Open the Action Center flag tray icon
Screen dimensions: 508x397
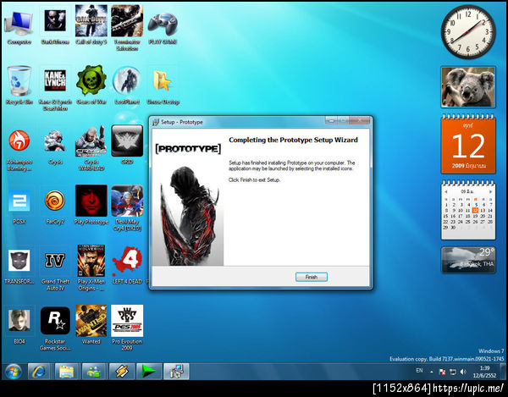point(442,372)
